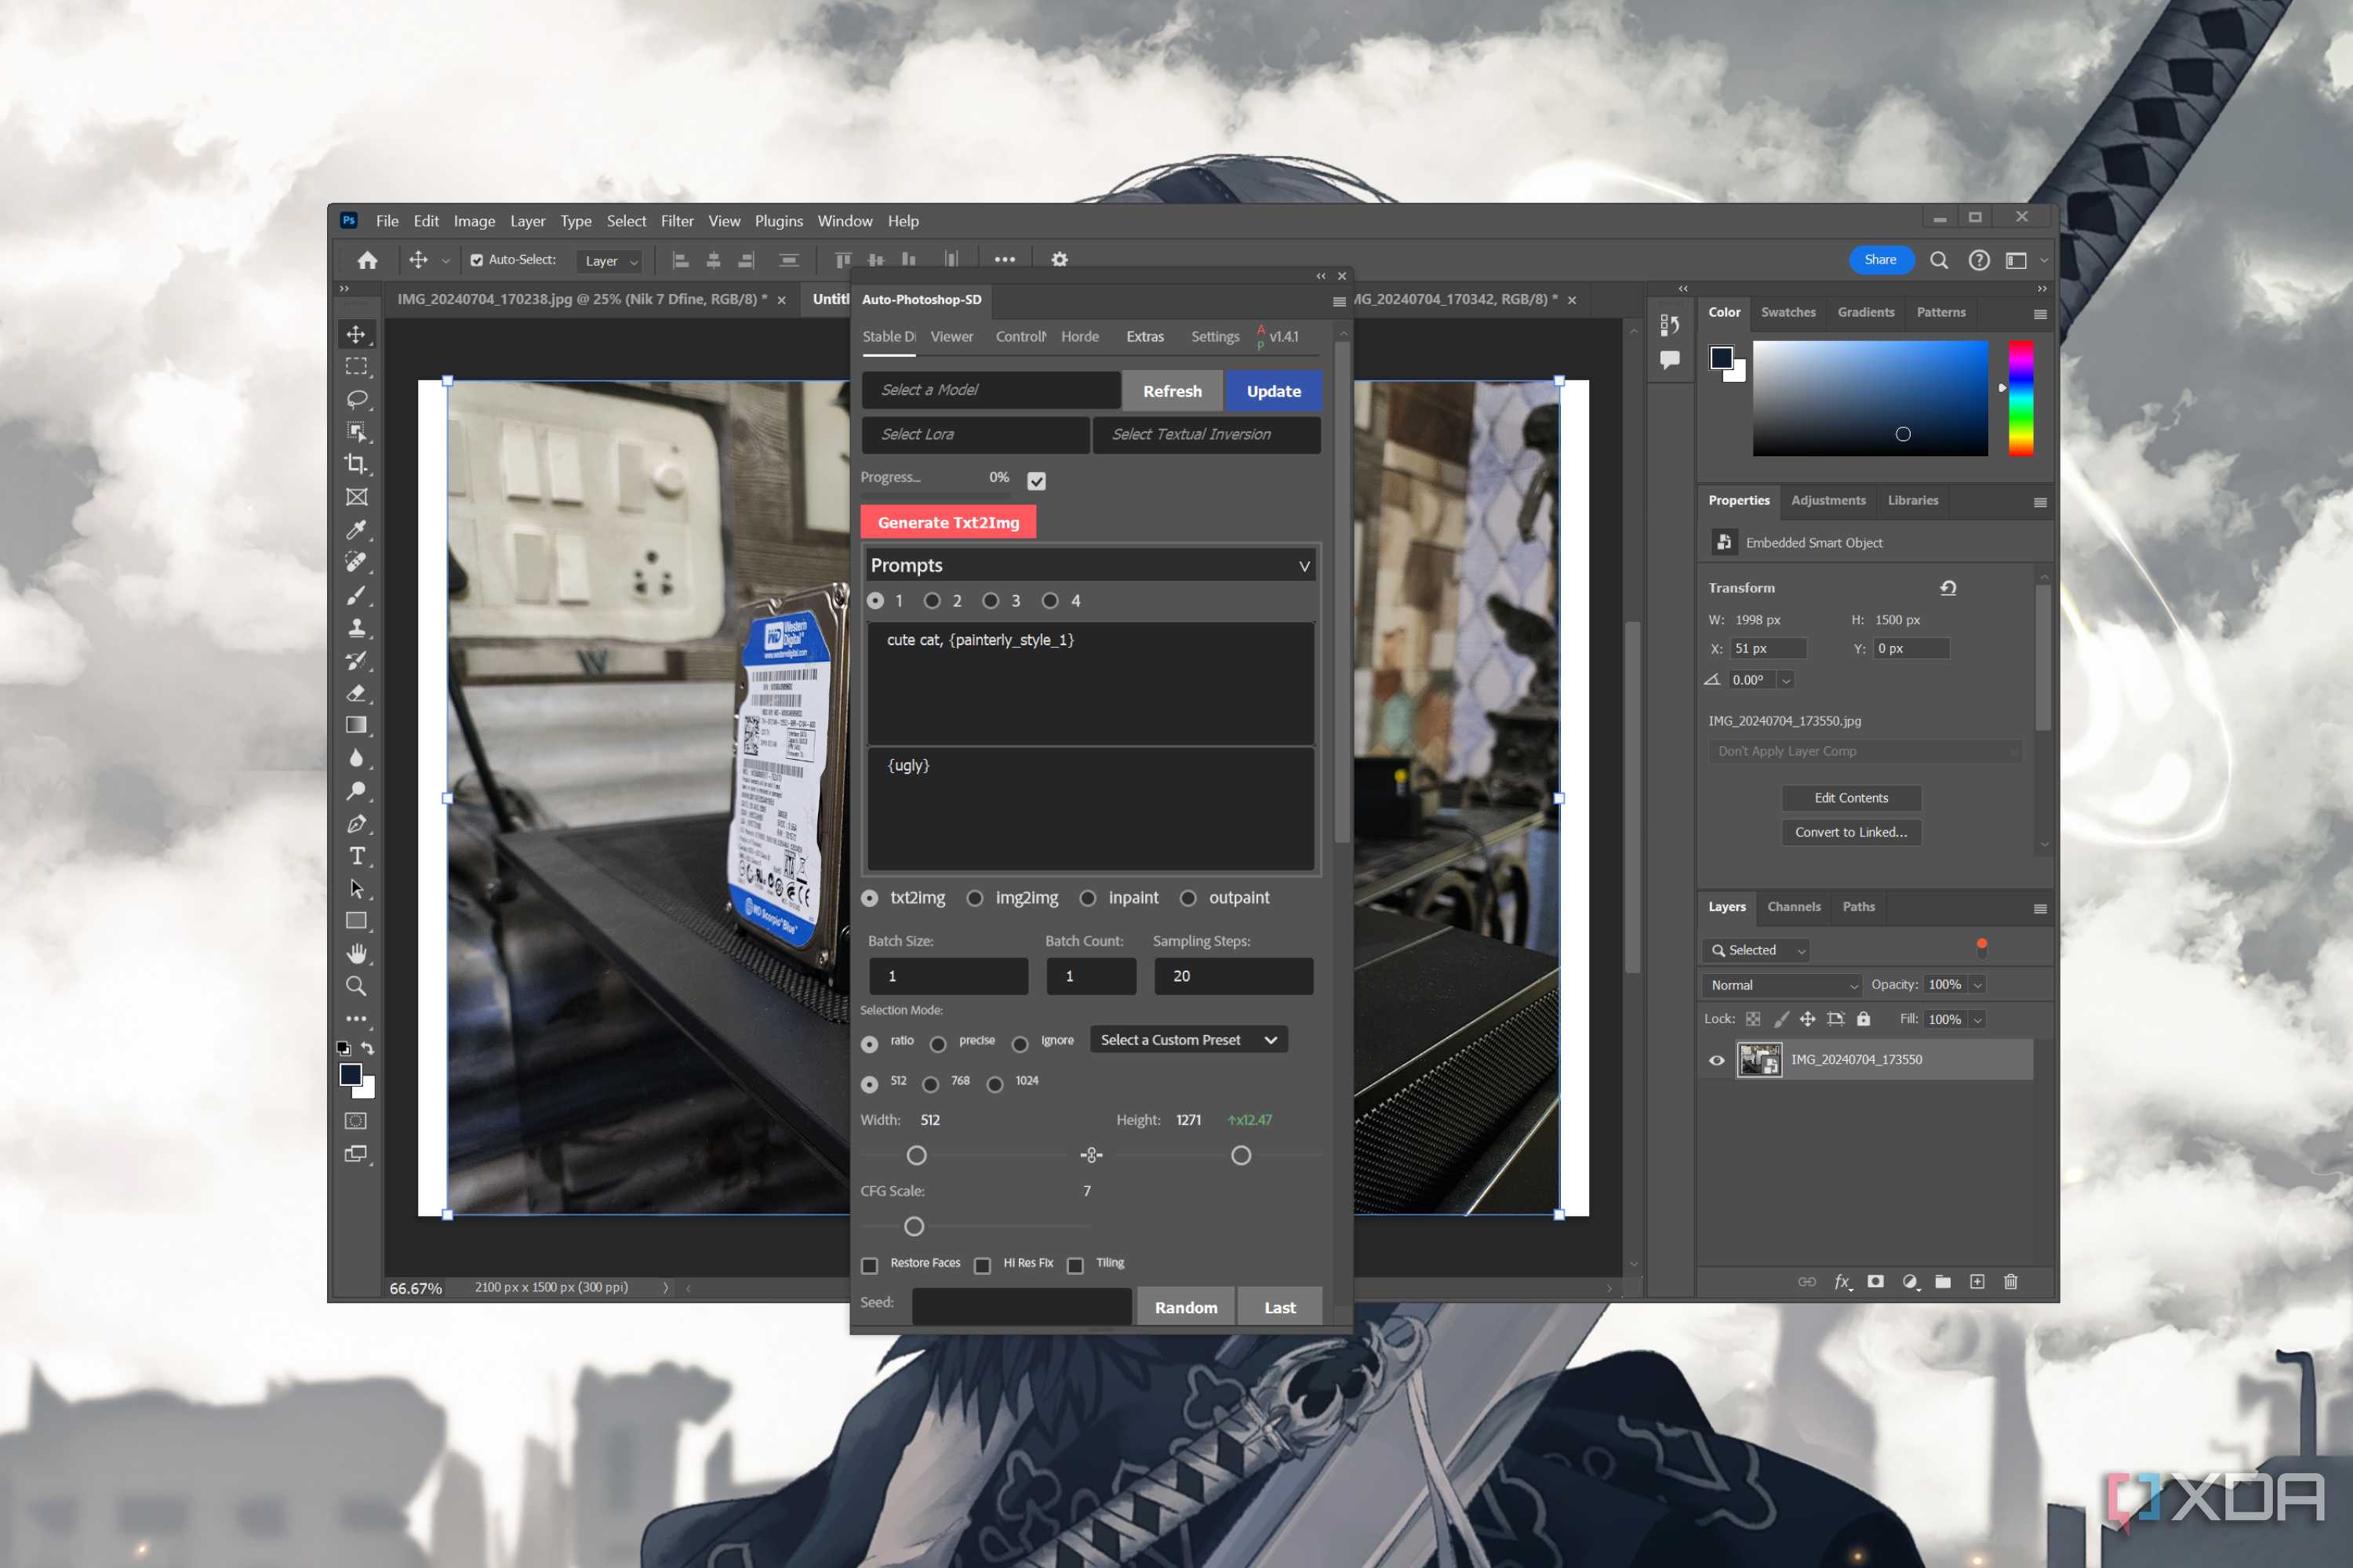Select the Horizontal Type tool
2353x1568 pixels.
tap(356, 856)
